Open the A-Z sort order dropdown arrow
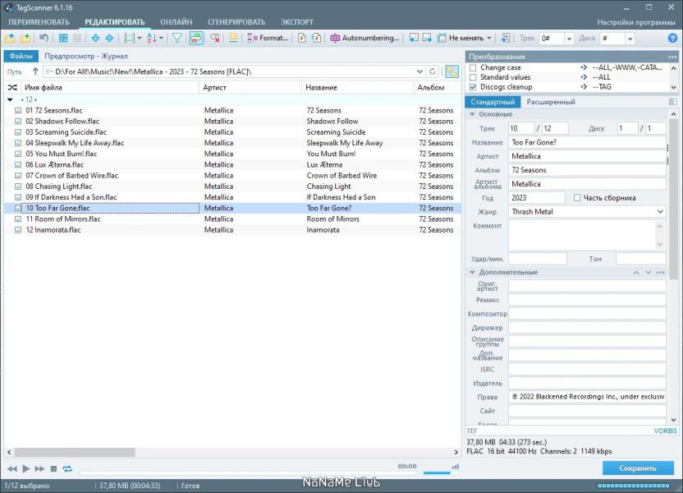Viewport: 683px width, 493px height. pyautogui.click(x=161, y=39)
